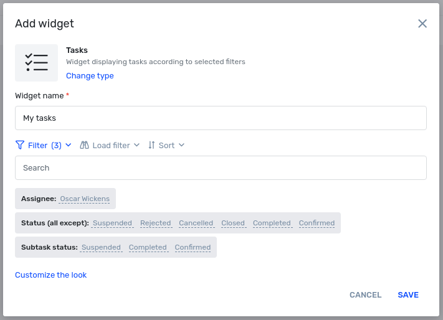Click the Change type link
Image resolution: width=443 pixels, height=320 pixels.
point(90,75)
